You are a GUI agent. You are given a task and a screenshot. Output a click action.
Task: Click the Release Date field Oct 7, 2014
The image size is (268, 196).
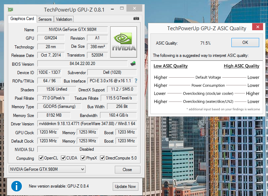[51, 55]
